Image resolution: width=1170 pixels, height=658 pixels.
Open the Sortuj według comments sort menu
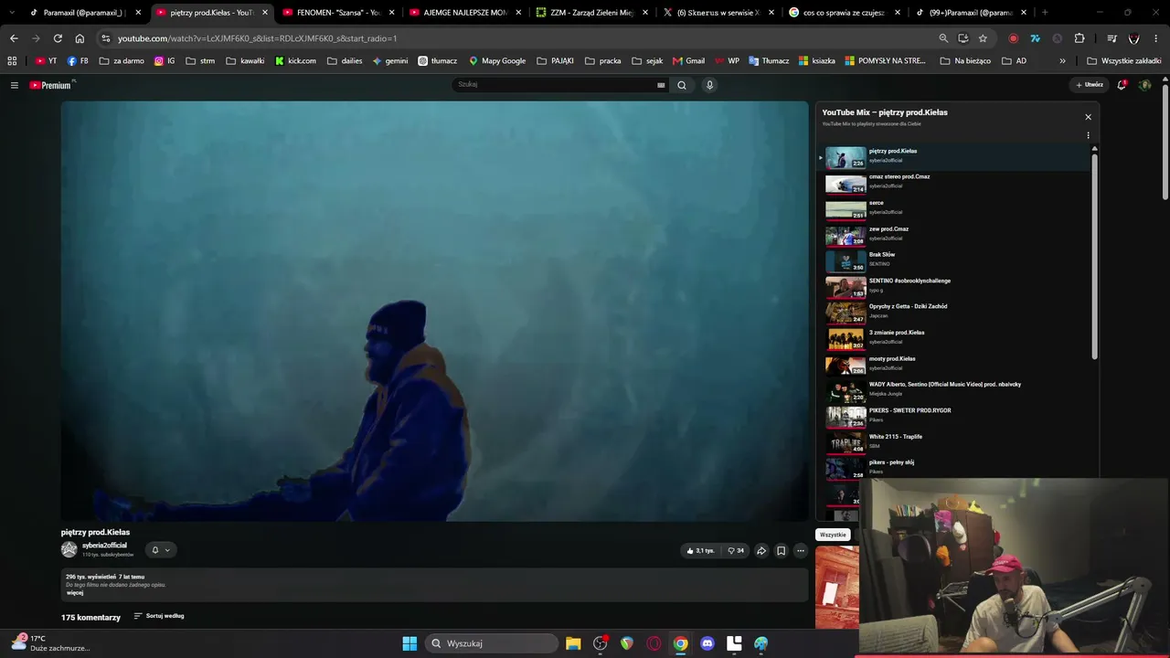pos(159,616)
